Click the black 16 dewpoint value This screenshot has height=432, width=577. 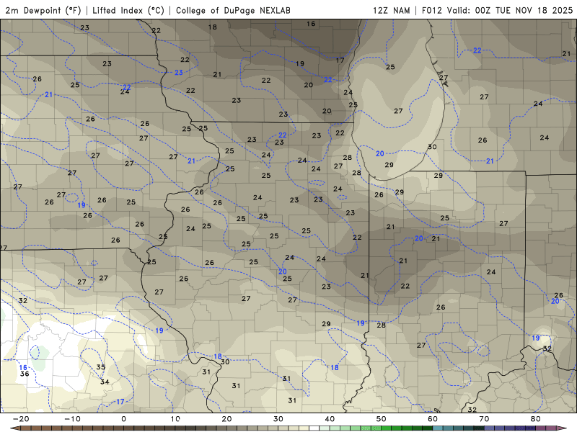311,24
